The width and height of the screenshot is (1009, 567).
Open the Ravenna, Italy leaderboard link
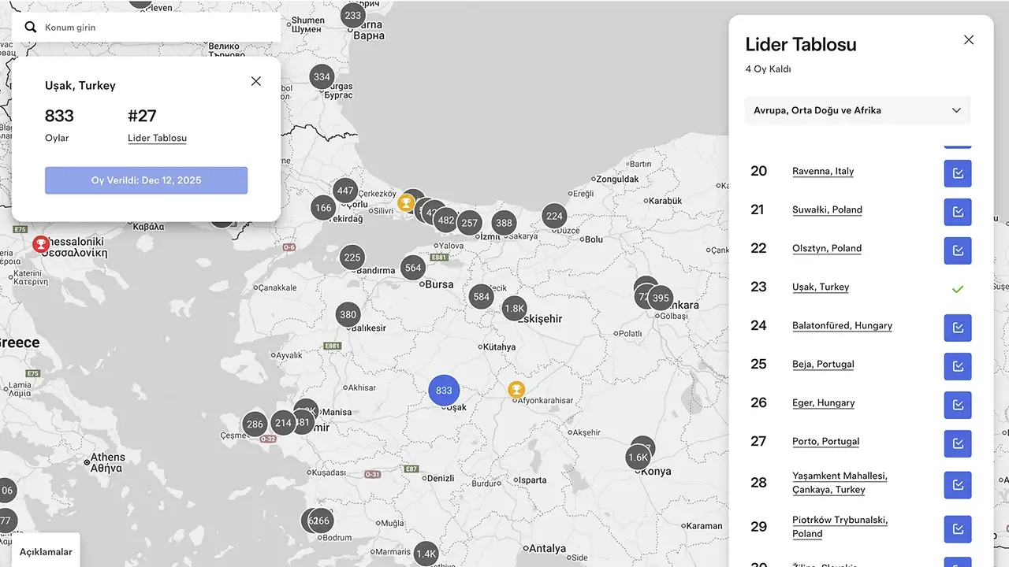(823, 171)
